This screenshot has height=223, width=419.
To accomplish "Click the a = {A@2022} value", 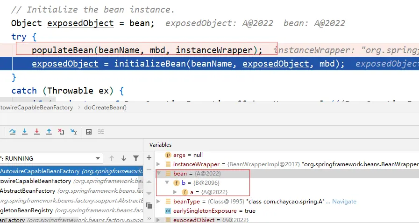I will 214,192.
